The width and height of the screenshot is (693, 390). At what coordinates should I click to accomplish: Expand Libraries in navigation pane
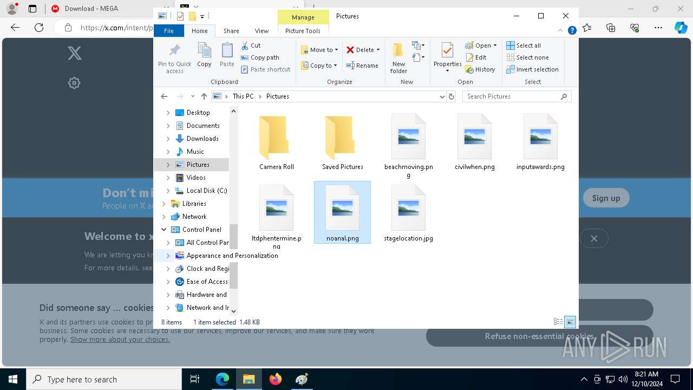[164, 204]
